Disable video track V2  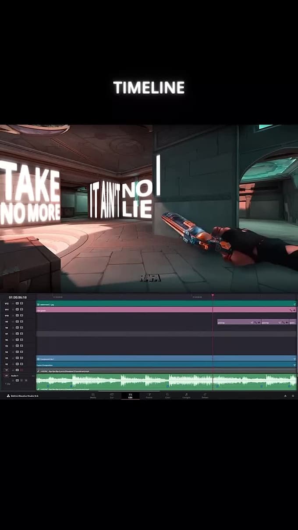tap(21, 364)
